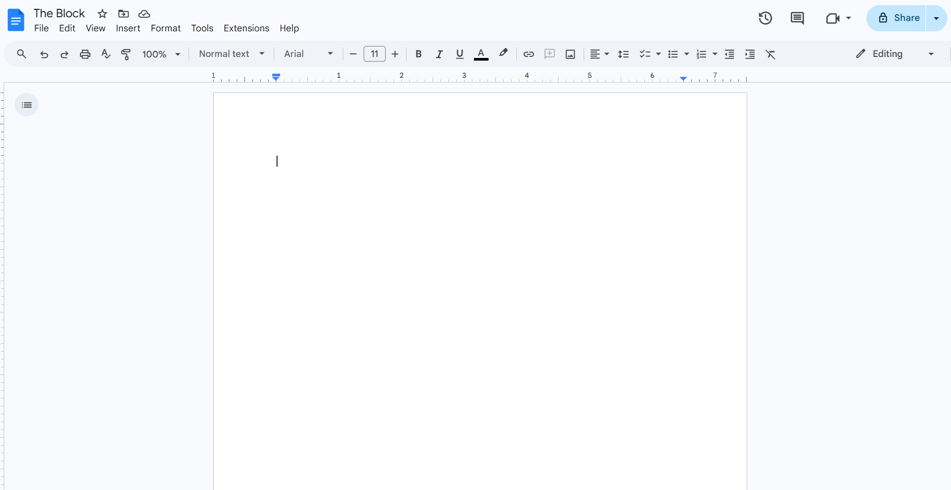This screenshot has width=951, height=490.
Task: Toggle italic formatting
Action: pos(439,54)
